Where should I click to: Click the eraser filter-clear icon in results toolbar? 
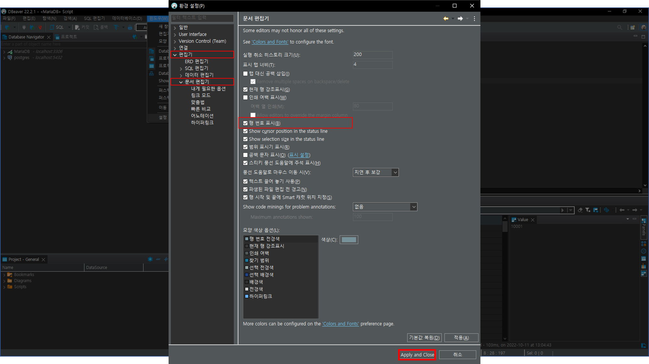pyautogui.click(x=580, y=210)
